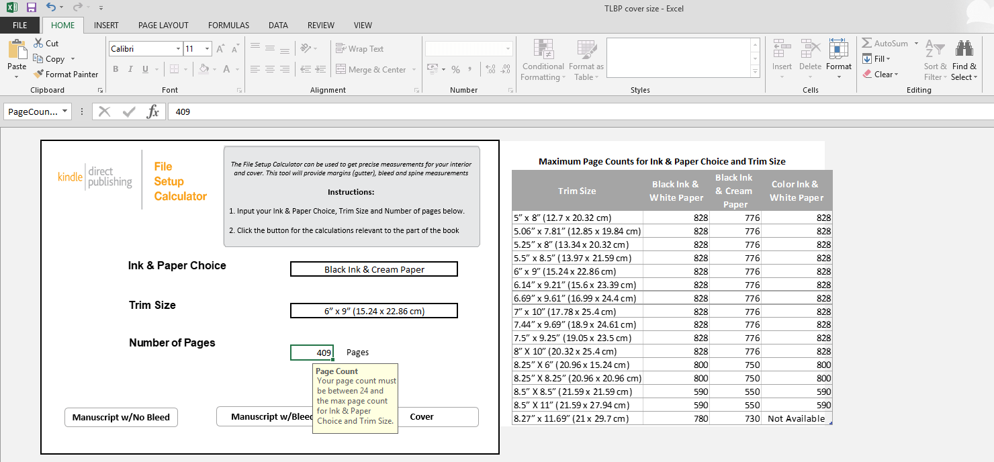Screen dimensions: 994x462
Task: Open the Clipboard dialog launcher
Action: pyautogui.click(x=101, y=90)
